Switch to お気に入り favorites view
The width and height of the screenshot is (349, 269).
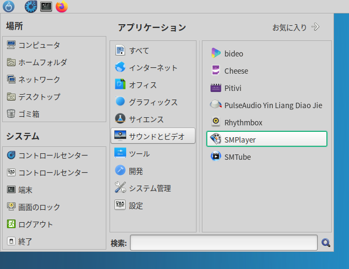point(296,27)
